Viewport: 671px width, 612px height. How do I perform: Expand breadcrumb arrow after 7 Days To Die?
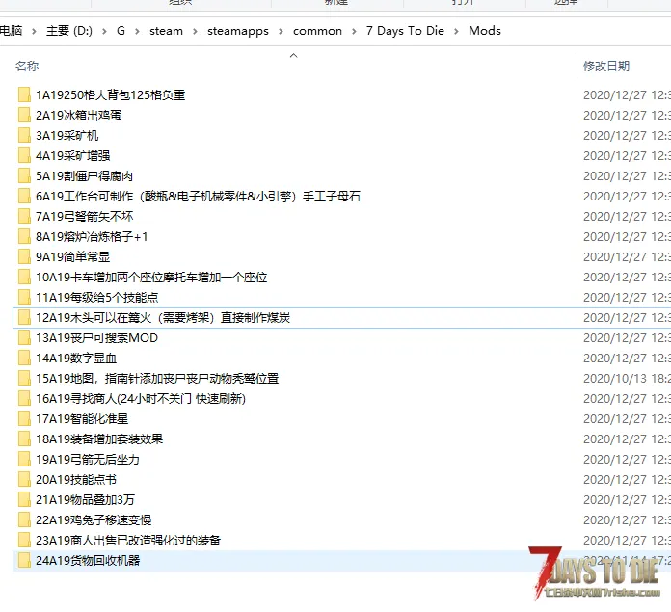click(x=456, y=31)
